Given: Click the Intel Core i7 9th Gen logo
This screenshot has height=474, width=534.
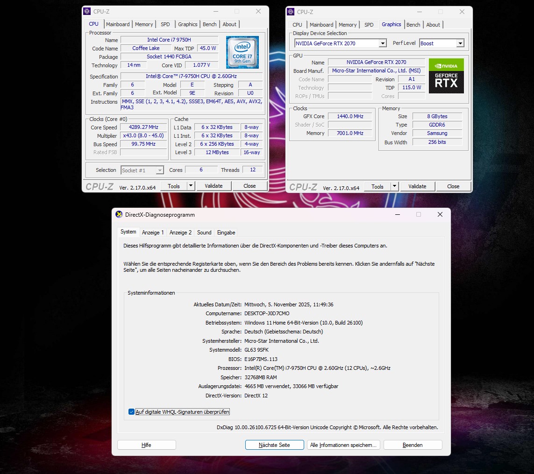Looking at the screenshot, I should coord(242,52).
